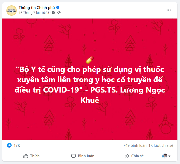This screenshot has height=164, width=180.
Task: Click the Chia sẻ share button
Action: pos(134,156)
